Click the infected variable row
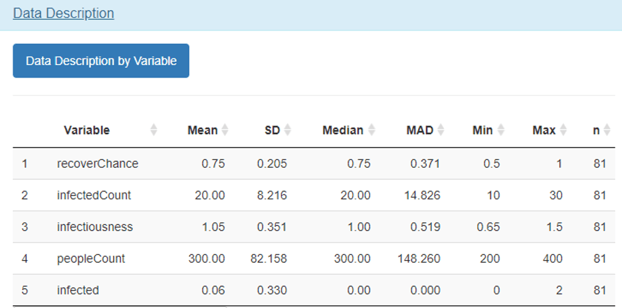This screenshot has height=308, width=622. [78, 290]
